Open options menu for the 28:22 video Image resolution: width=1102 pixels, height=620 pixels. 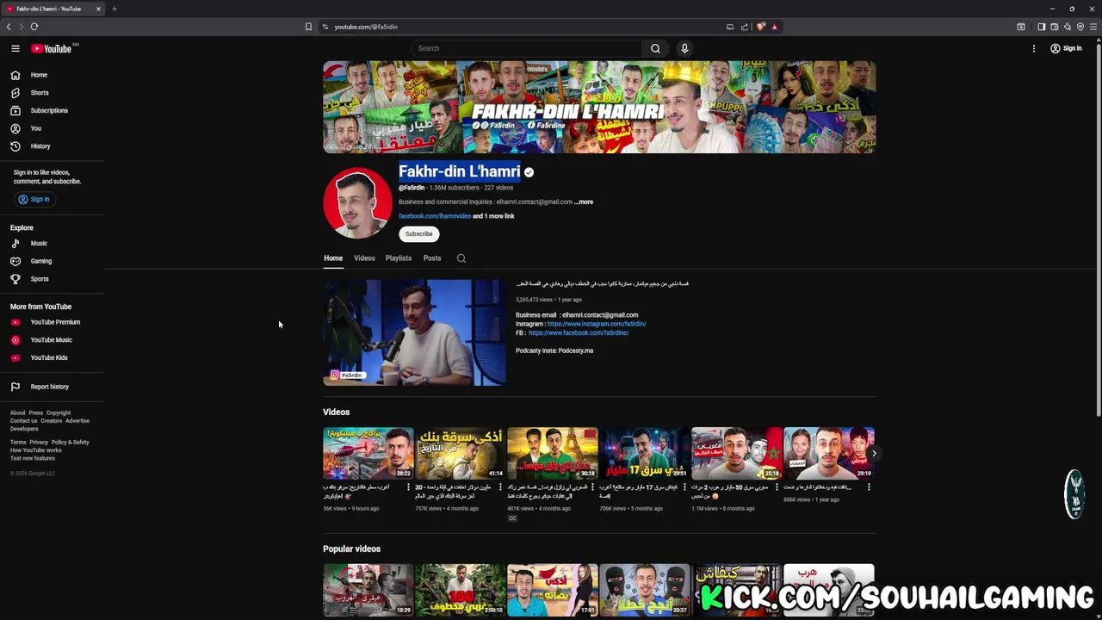[408, 487]
